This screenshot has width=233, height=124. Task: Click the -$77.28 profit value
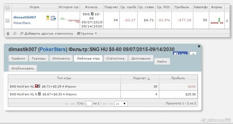(x=184, y=20)
